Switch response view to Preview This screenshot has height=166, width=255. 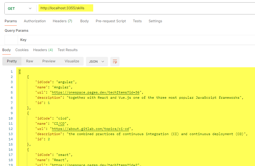pos(49,61)
